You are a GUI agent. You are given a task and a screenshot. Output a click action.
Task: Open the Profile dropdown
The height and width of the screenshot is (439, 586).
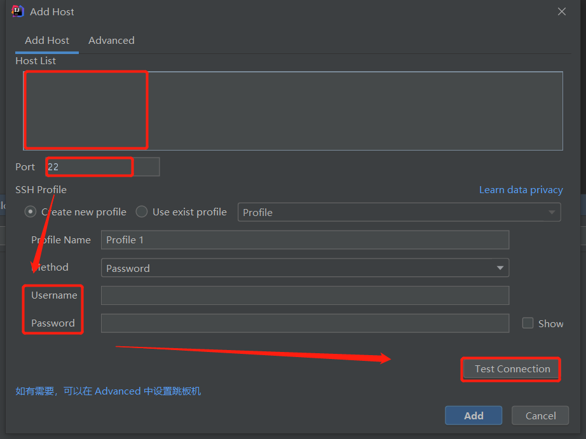click(x=399, y=212)
